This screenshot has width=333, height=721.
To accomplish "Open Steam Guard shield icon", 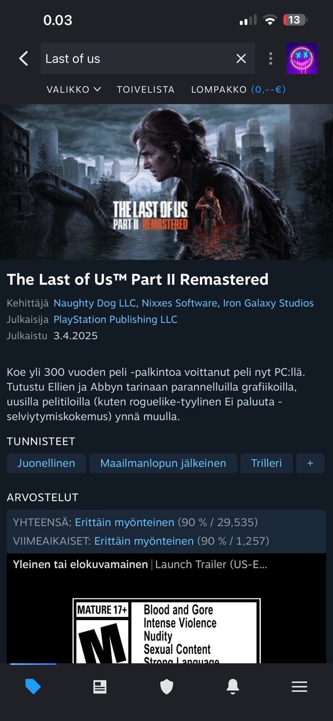I will click(166, 686).
